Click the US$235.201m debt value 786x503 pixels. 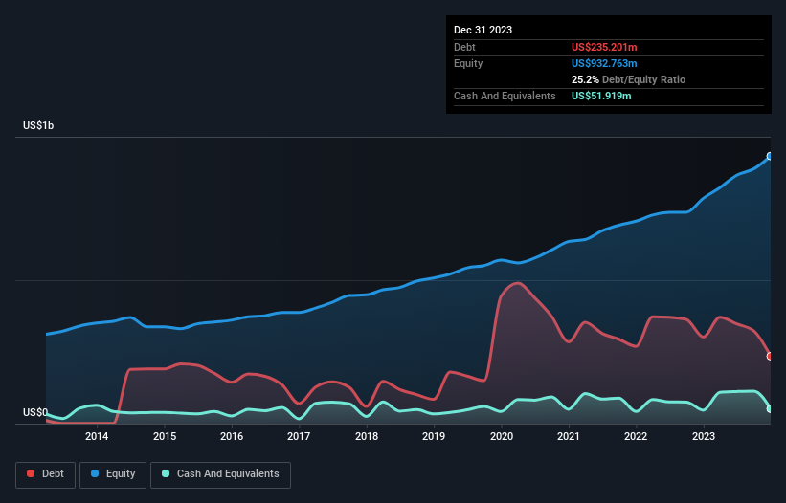604,47
